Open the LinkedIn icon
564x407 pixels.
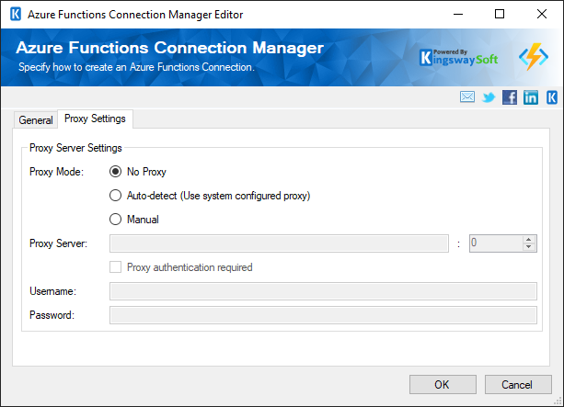(531, 97)
